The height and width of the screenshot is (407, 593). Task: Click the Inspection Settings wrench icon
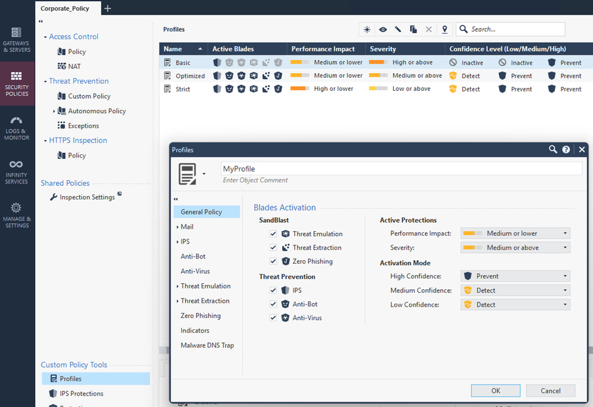coord(53,197)
